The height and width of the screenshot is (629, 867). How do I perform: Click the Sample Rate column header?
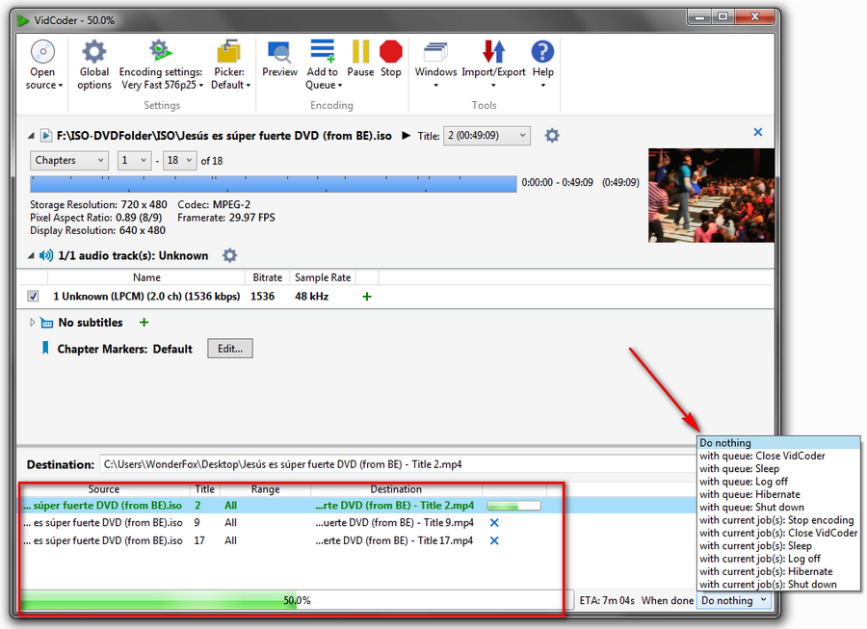323,277
